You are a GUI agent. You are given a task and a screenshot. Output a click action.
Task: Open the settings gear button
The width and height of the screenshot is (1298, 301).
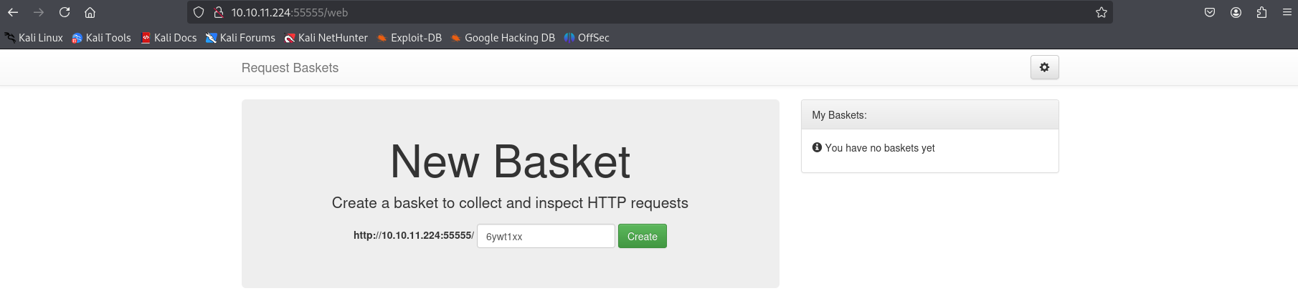[x=1044, y=67]
